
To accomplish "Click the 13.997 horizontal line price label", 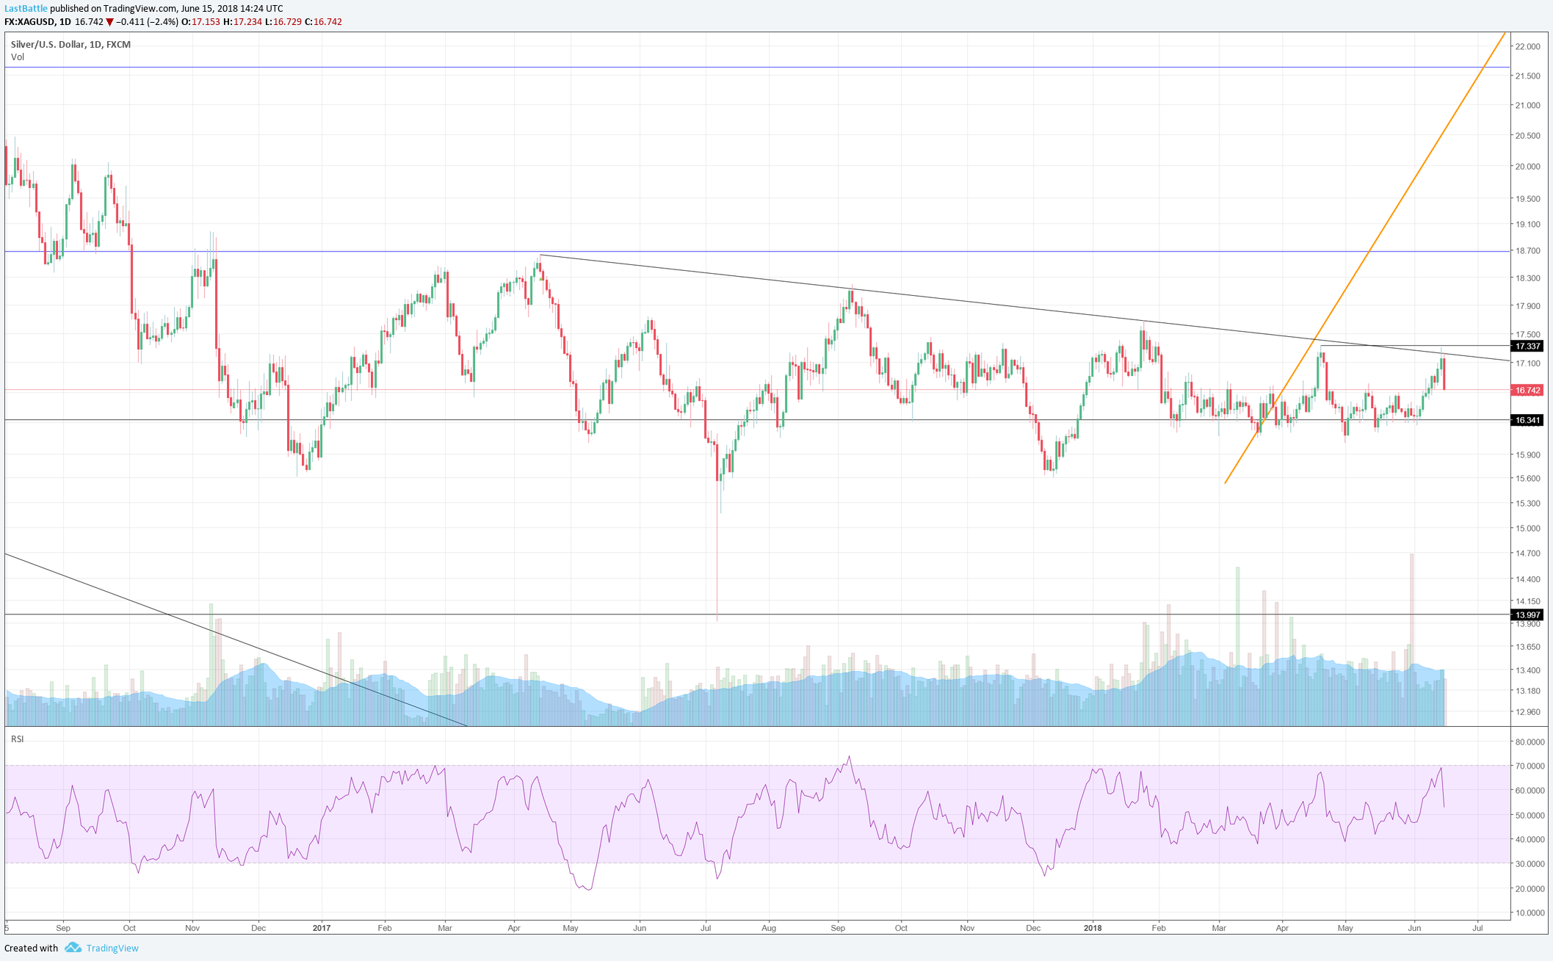I will [x=1528, y=614].
